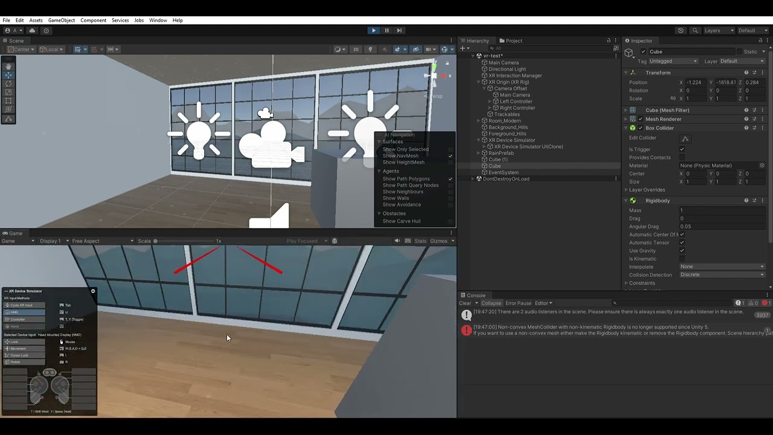
Task: Toggle the console Error Pause button
Action: pos(518,303)
